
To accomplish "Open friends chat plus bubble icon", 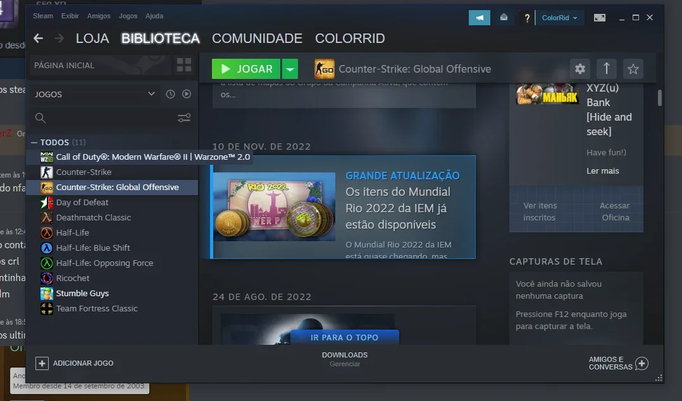I will click(x=642, y=363).
